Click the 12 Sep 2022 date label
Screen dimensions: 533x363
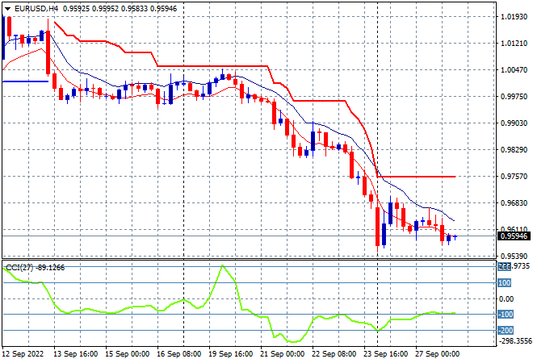[x=23, y=354]
